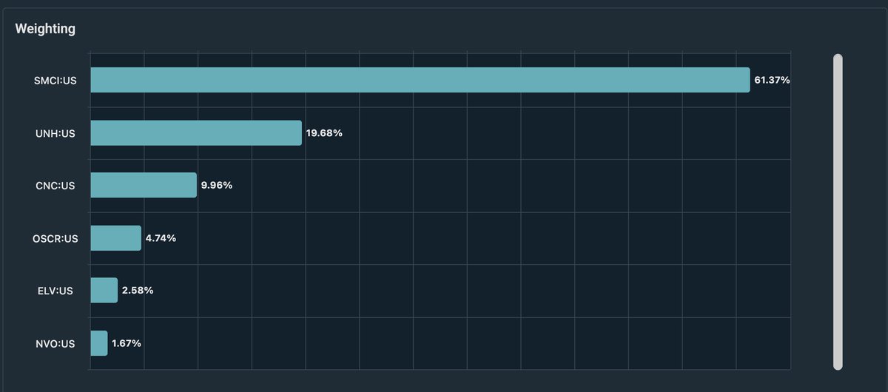Click the OSCR:US weighting bar

click(x=115, y=238)
